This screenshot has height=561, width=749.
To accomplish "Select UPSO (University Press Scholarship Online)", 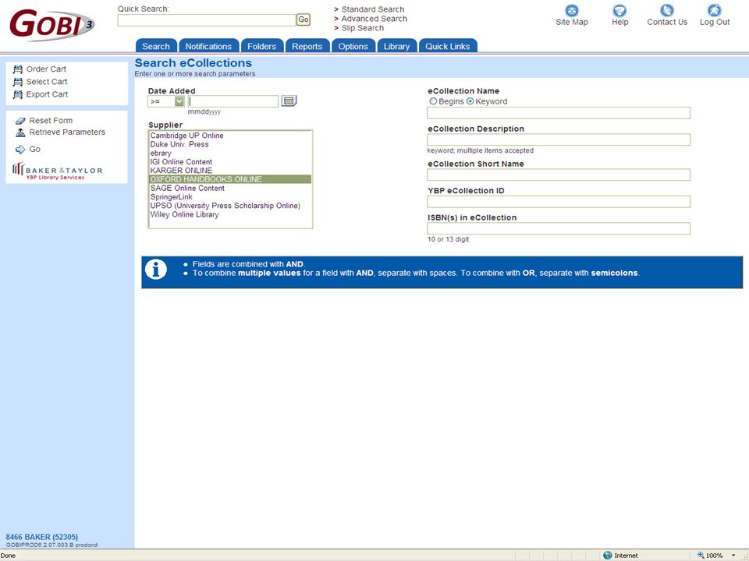I will [x=230, y=206].
